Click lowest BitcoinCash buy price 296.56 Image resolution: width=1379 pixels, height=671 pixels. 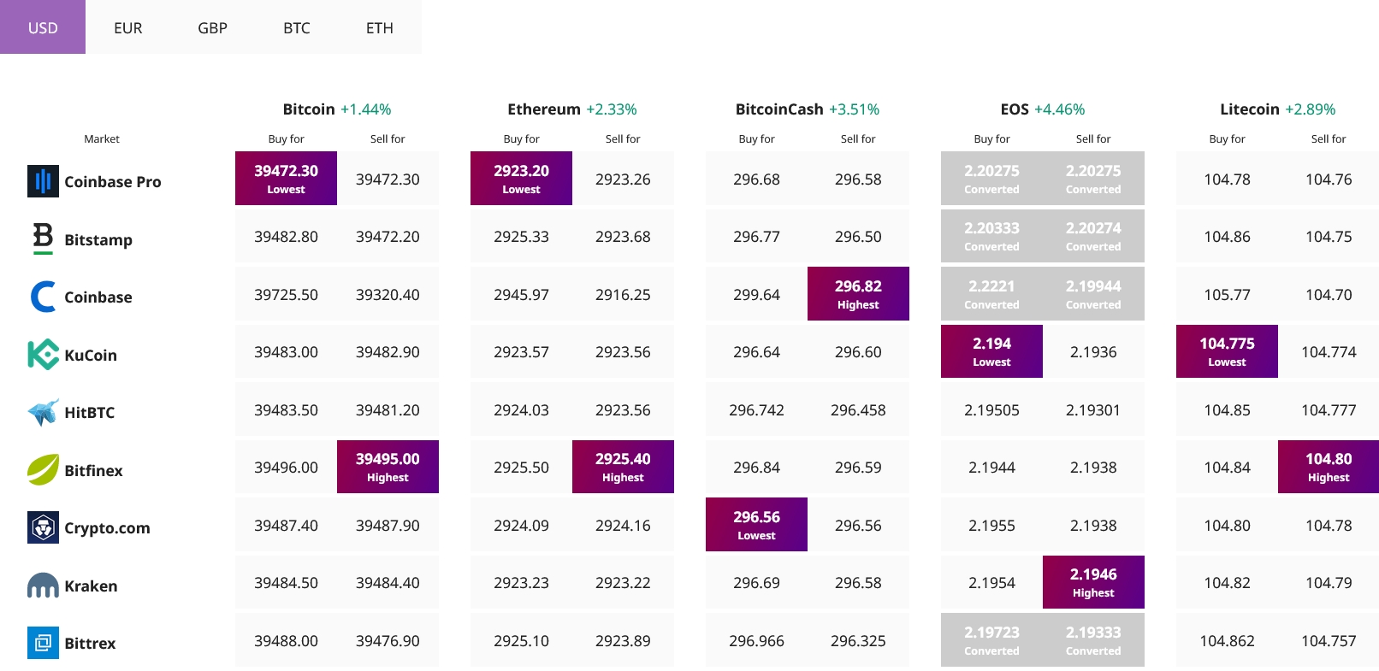click(x=756, y=524)
